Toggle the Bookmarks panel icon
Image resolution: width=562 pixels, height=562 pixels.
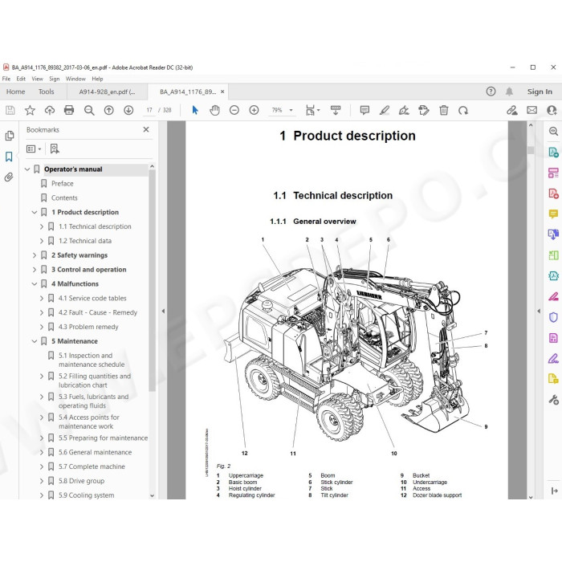[9, 157]
